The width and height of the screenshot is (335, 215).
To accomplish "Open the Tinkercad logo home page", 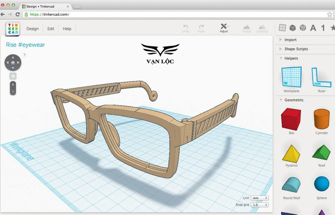I will 12,28.
